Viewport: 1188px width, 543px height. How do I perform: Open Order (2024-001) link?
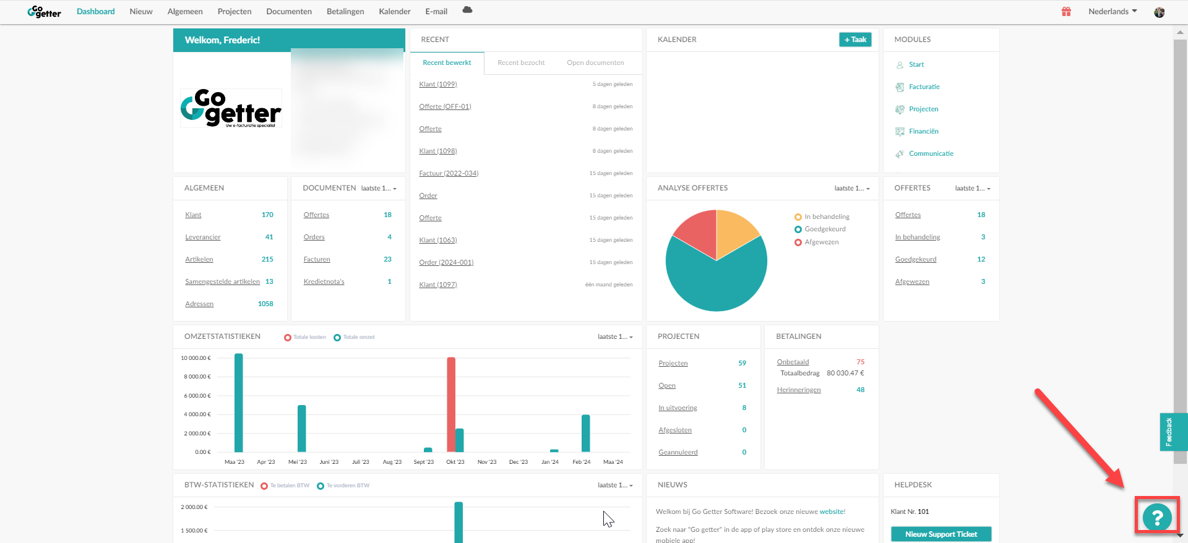(x=446, y=262)
